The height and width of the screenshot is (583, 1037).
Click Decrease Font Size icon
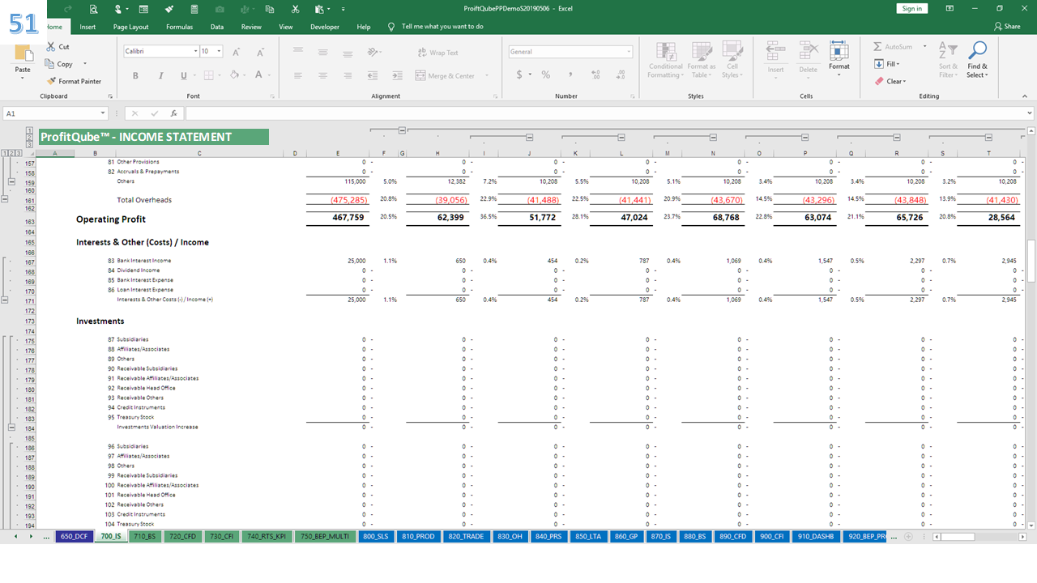click(258, 52)
